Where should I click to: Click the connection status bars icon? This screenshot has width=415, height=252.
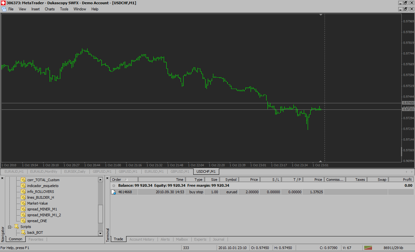tap(368, 248)
